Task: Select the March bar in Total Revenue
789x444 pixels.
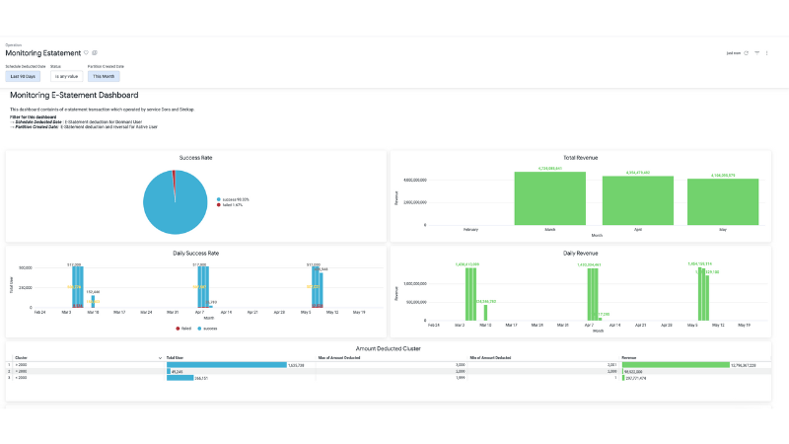Action: [550, 198]
